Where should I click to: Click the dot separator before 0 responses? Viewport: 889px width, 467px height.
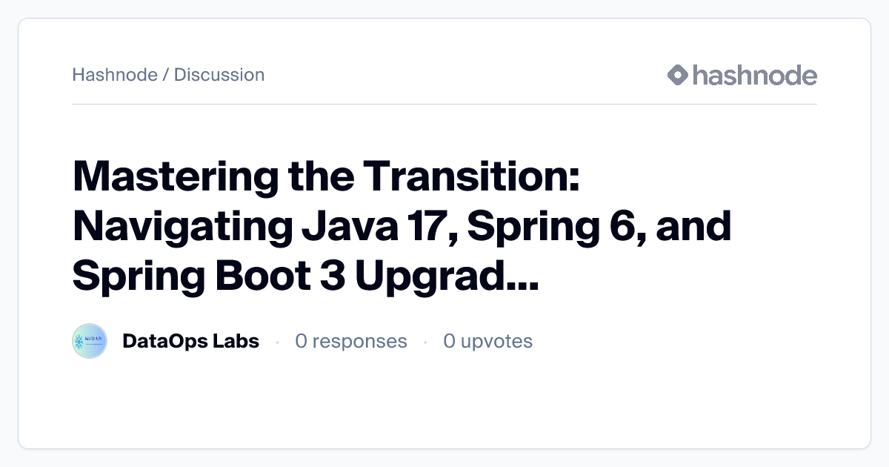(277, 342)
